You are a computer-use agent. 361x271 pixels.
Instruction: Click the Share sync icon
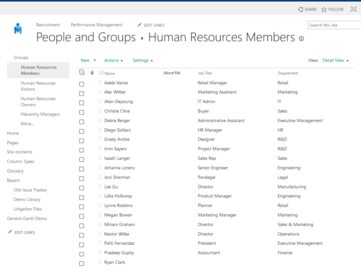tap(300, 9)
